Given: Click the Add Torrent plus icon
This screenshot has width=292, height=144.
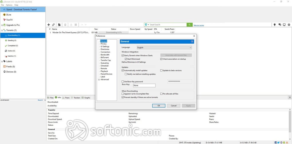Looking at the screenshot, I should pyautogui.click(x=49, y=25).
